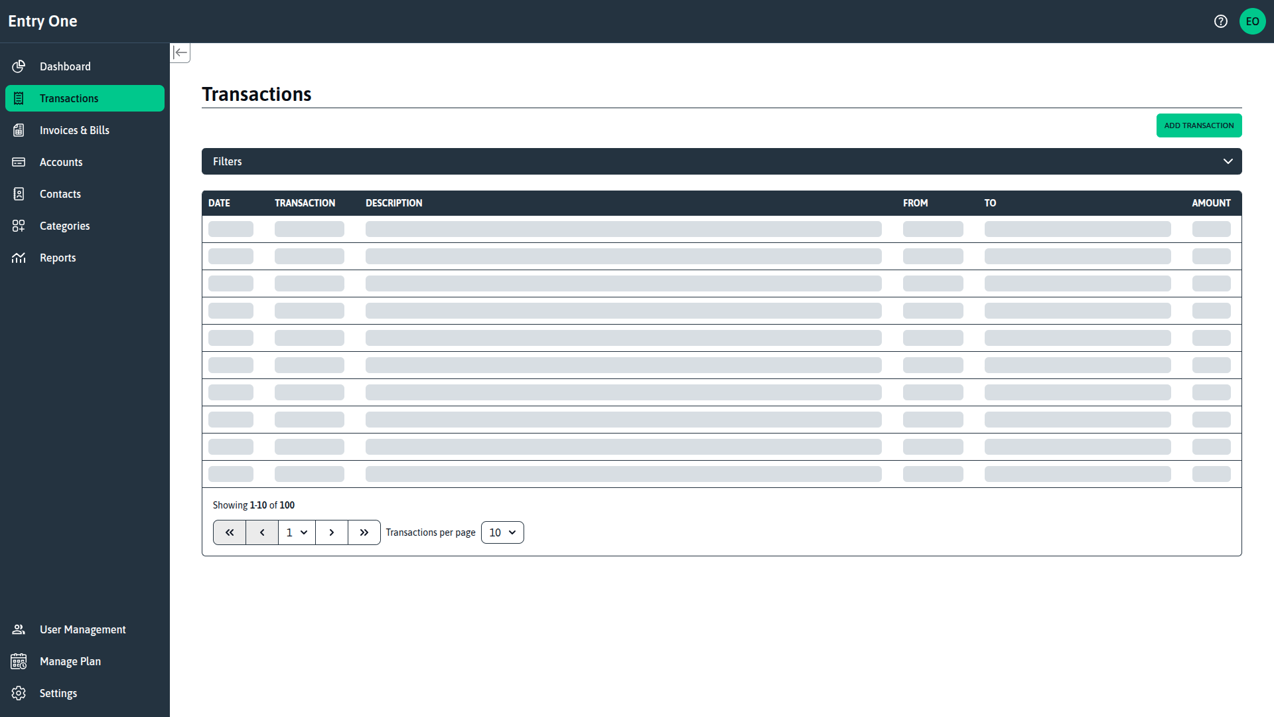Screen dimensions: 1274x717
Task: Go to the next page of transactions
Action: click(331, 532)
